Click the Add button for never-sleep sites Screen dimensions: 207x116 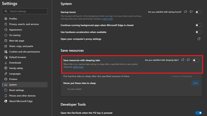pos(195,83)
